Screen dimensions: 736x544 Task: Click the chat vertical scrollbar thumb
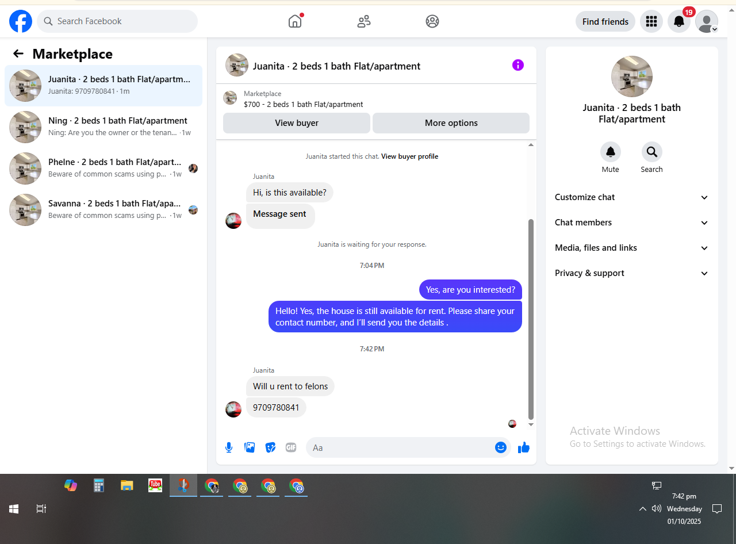[x=531, y=319]
